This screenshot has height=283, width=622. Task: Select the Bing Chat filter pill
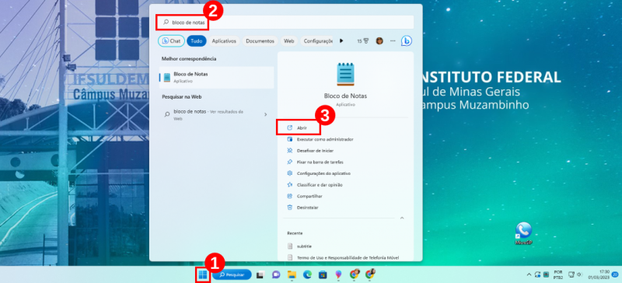tap(171, 41)
